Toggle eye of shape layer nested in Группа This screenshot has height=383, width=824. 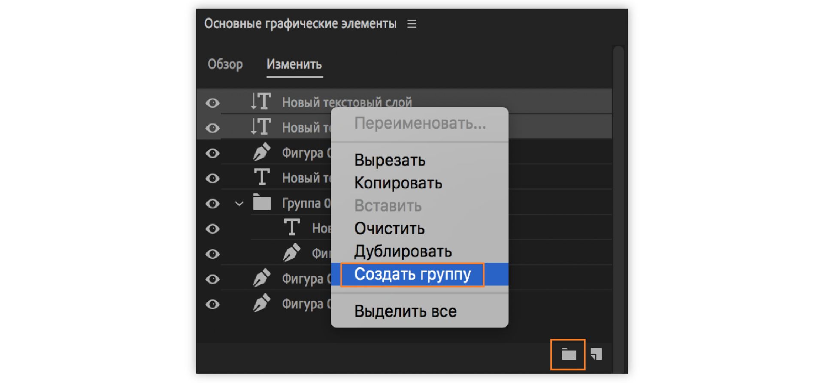click(x=212, y=254)
